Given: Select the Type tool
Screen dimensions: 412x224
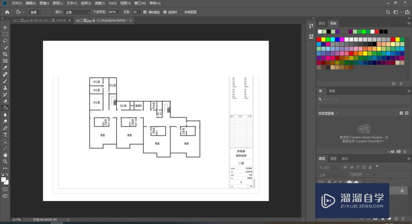Looking at the screenshot, I should [5, 135].
